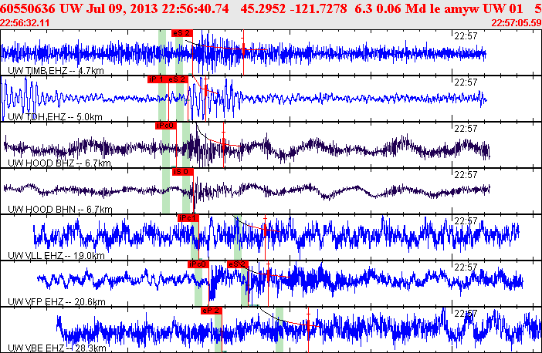542x353 pixels.
Task: Select the UW HOOD BHN -- 6.7km label
Action: tap(59, 210)
